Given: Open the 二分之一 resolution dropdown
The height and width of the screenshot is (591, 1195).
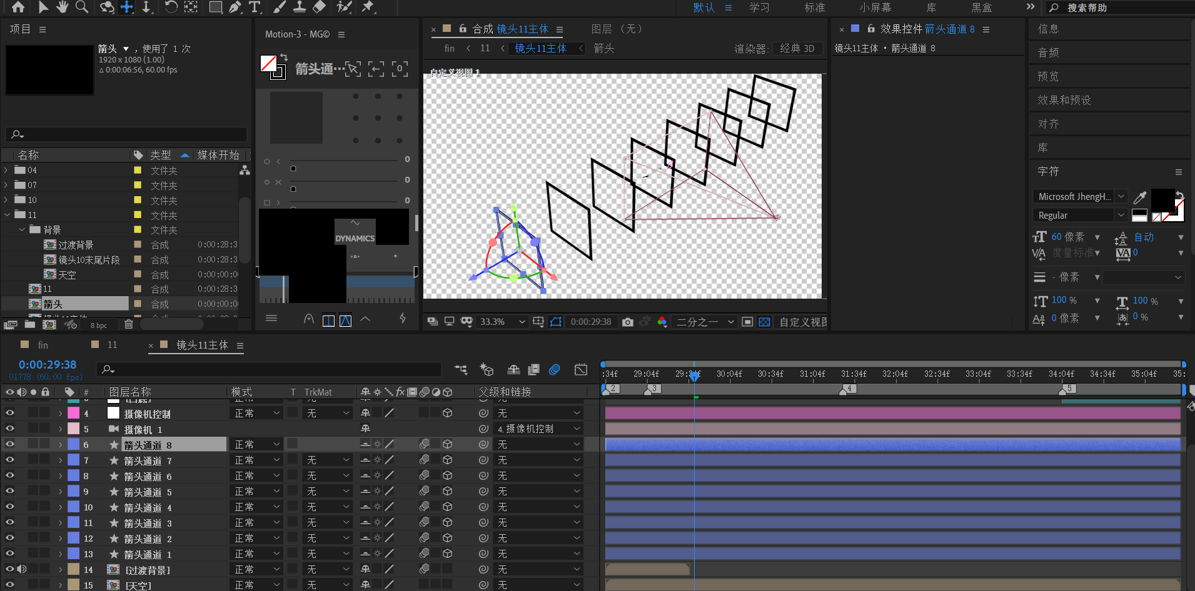Looking at the screenshot, I should click(x=705, y=322).
